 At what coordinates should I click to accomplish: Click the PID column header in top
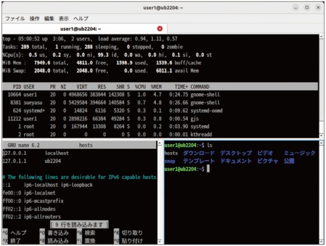[x=17, y=87]
